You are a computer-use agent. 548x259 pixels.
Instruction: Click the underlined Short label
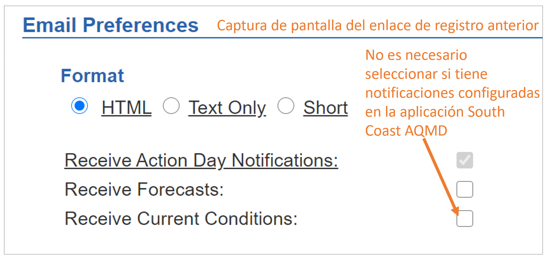point(326,108)
